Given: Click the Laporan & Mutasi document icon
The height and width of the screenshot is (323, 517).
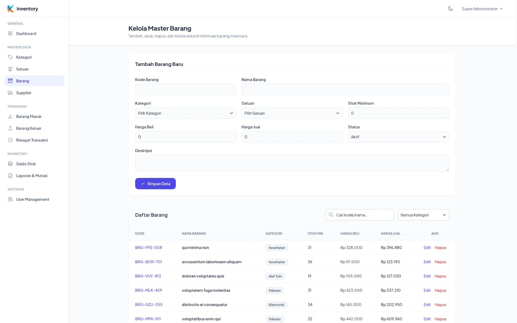Looking at the screenshot, I should [10, 176].
